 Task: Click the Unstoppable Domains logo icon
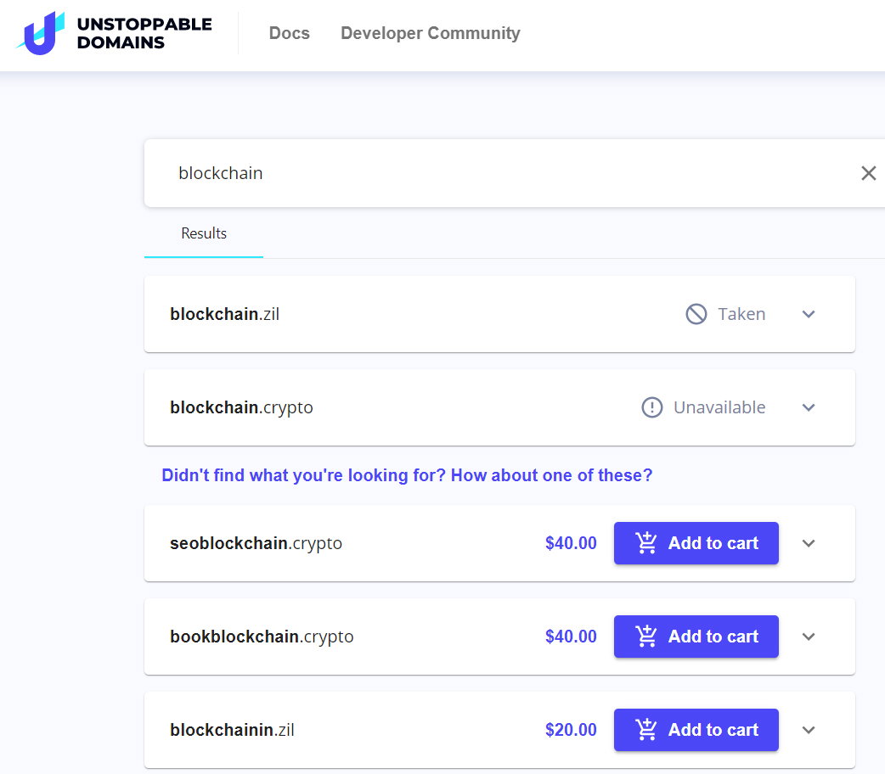point(41,33)
